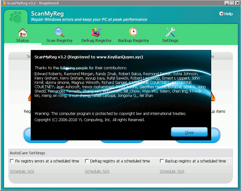This screenshot has height=191, width=241.
Task: Open the Schedule: N/A link under Backup registry
Action: tap(172, 171)
